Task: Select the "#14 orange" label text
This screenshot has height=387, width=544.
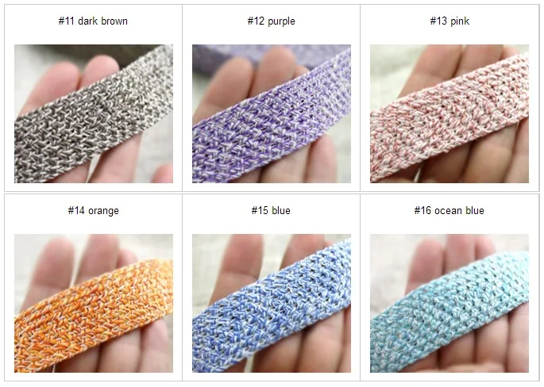Action: coord(94,211)
